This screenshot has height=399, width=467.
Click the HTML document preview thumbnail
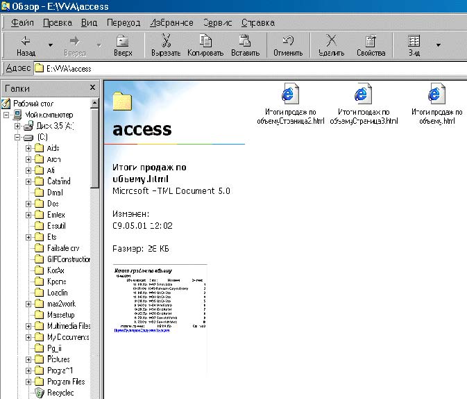tap(159, 298)
